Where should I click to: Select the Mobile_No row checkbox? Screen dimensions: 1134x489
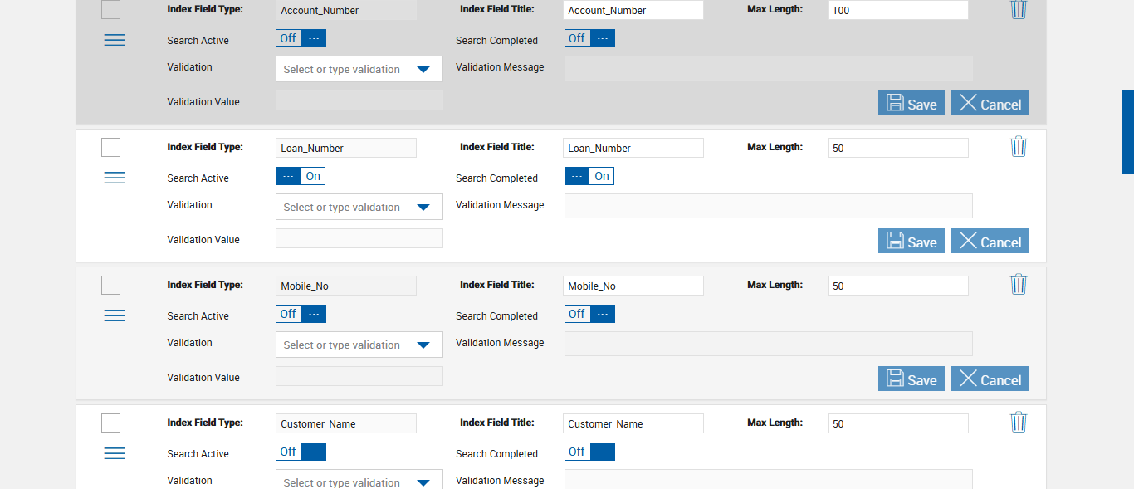coord(110,285)
